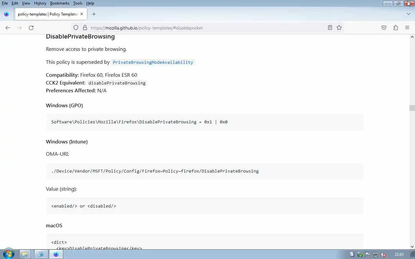Image resolution: width=415 pixels, height=259 pixels.
Task: Click the 'OMA-URI:' label
Action: (x=57, y=154)
